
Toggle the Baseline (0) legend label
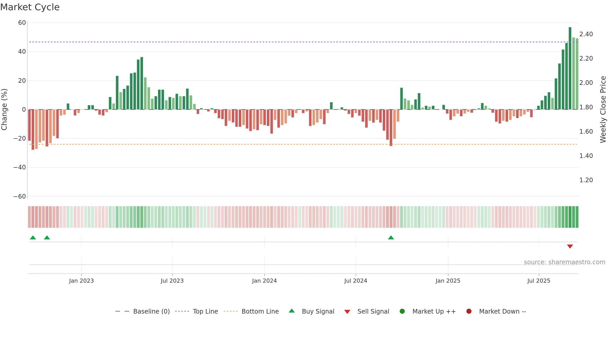[151, 311]
